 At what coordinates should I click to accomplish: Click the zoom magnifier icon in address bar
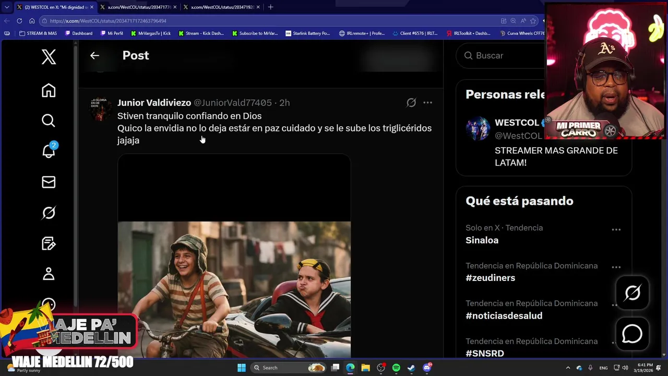(x=513, y=21)
